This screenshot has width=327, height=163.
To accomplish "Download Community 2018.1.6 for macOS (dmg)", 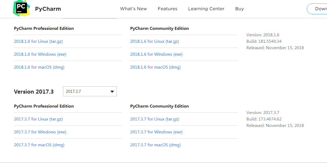I will click(155, 67).
